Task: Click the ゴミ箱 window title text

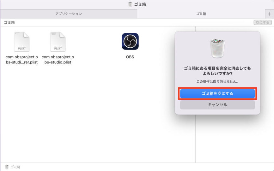Action: (140, 4)
